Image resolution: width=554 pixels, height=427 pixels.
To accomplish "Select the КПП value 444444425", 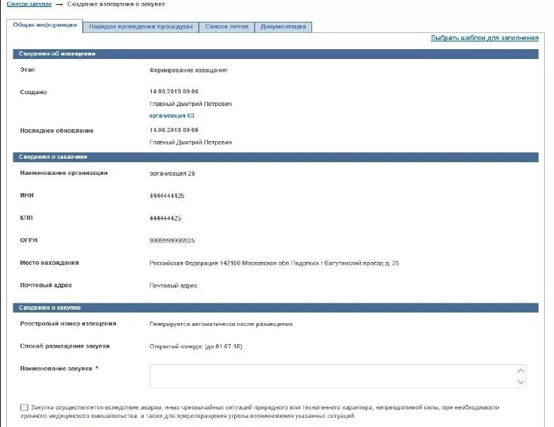I will [x=165, y=218].
